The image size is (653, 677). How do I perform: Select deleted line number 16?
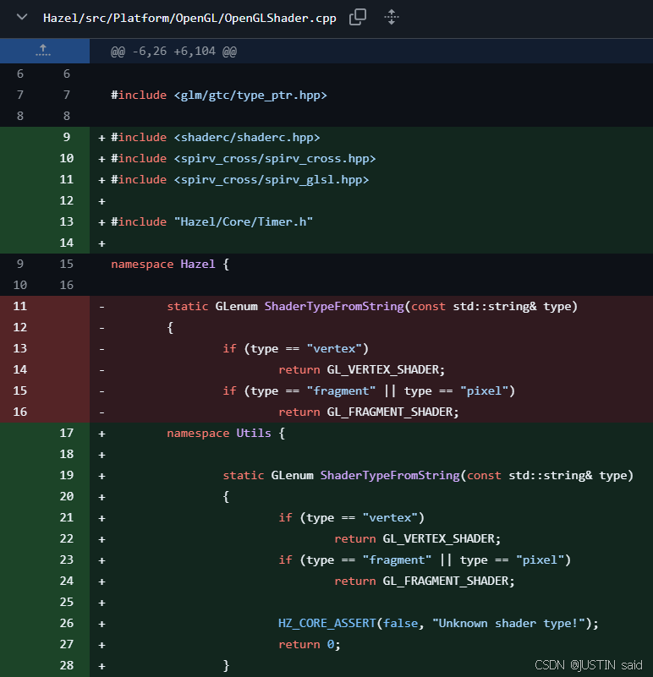(x=20, y=412)
